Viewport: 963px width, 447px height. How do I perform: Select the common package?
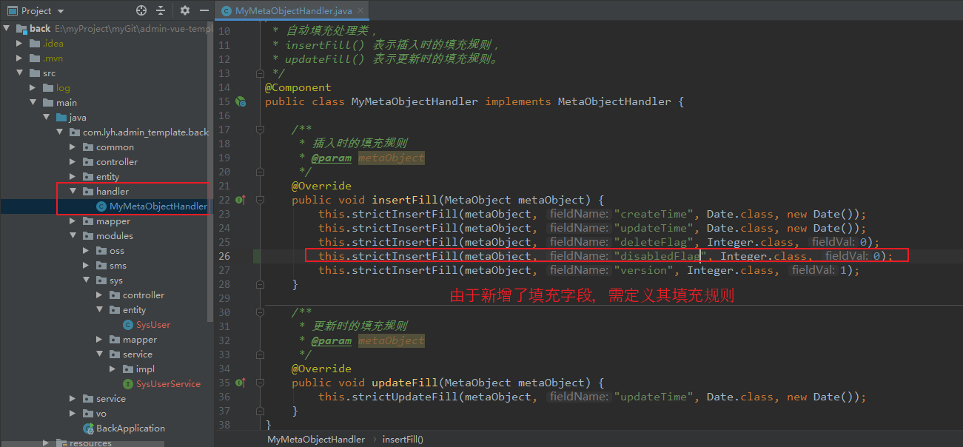(115, 147)
